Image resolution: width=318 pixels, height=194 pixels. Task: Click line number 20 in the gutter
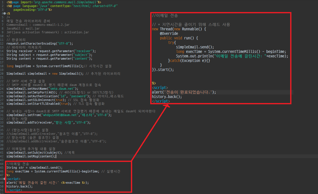pyautogui.click(x=2, y=74)
